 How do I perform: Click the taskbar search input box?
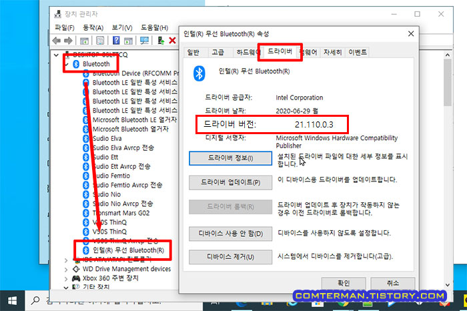pyautogui.click(x=113, y=300)
